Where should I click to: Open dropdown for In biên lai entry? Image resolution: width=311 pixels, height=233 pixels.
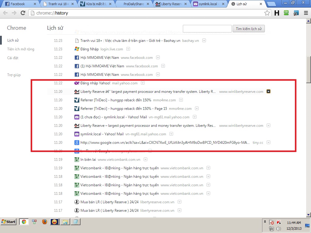[x=145, y=159]
